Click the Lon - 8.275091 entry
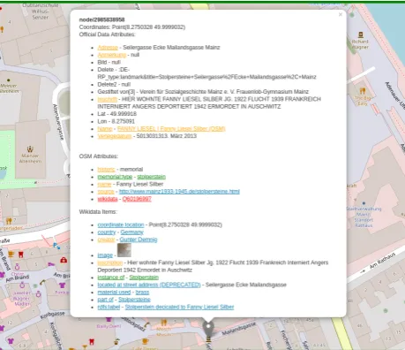The height and width of the screenshot is (350, 405). (x=116, y=121)
